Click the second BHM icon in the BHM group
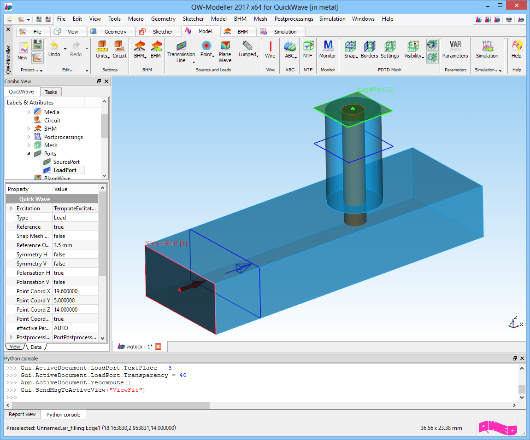530x440 pixels. 156,46
